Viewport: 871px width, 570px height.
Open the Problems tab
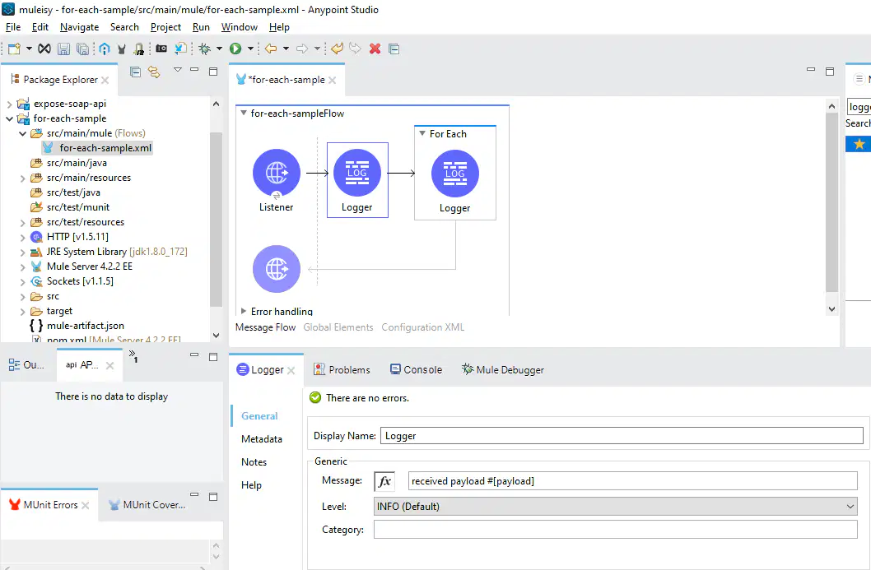click(342, 369)
